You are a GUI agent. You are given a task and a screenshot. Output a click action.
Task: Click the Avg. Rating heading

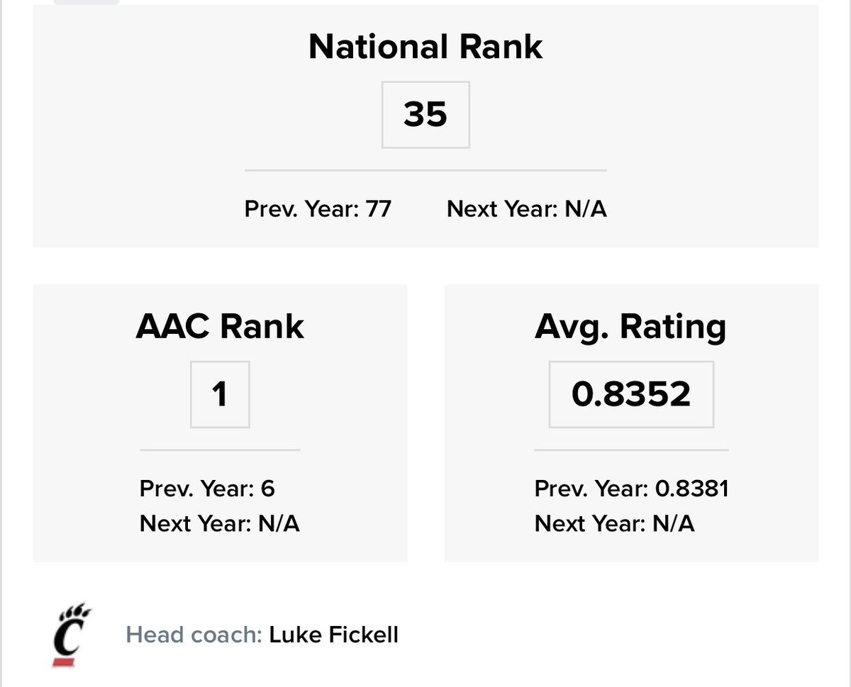[631, 327]
